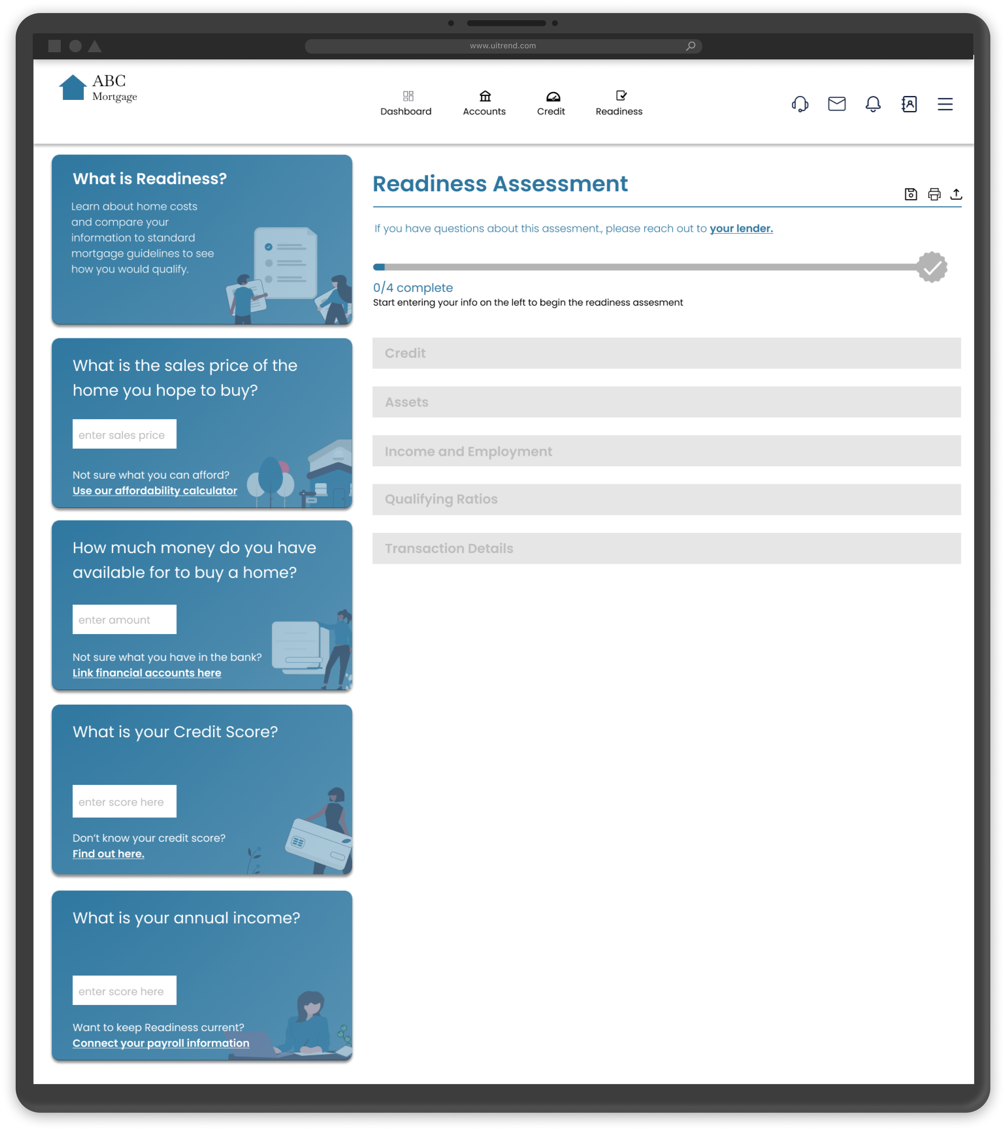Open the hamburger menu icon

[945, 104]
